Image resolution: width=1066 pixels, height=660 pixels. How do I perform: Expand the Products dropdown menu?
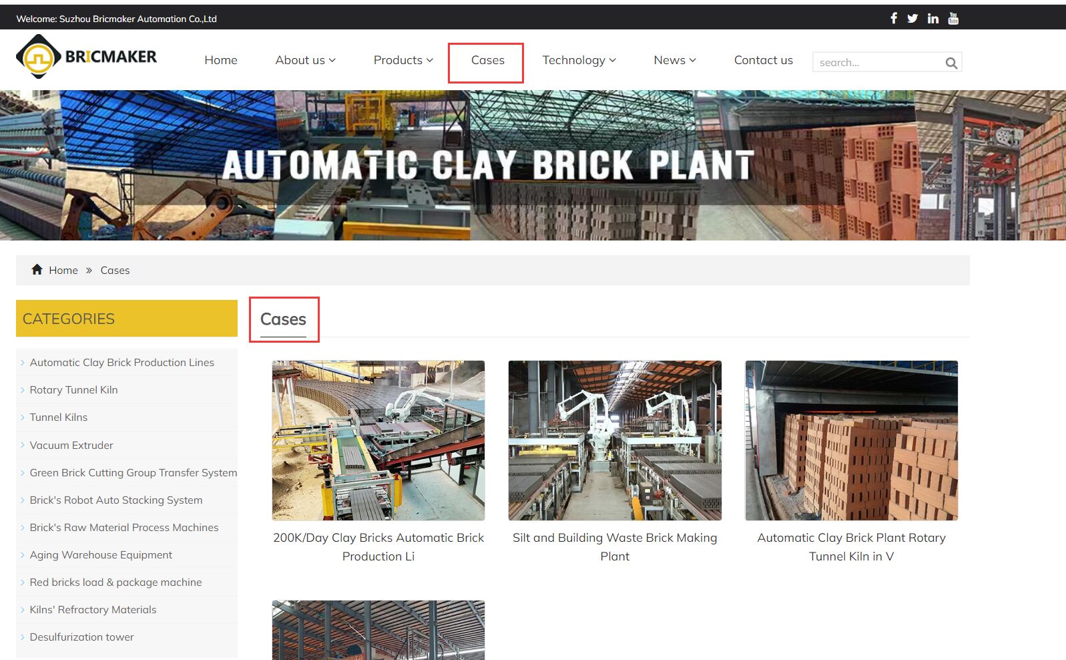tap(403, 60)
